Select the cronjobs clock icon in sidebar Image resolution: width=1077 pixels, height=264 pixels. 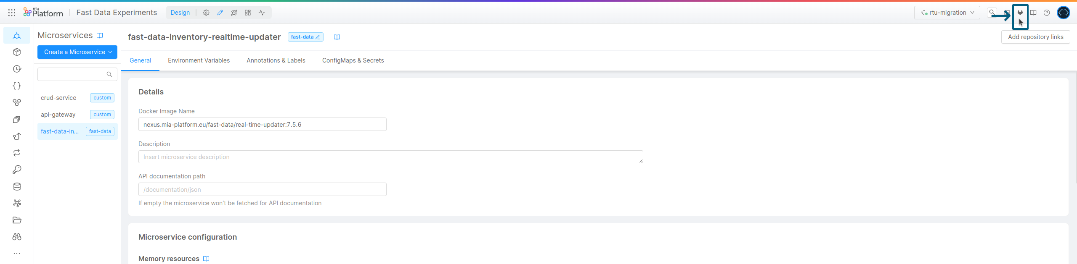tap(16, 68)
